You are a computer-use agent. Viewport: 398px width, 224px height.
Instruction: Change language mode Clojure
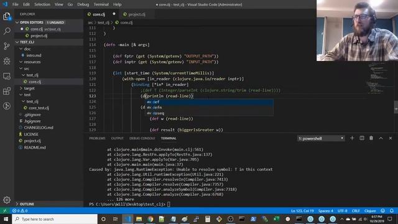[370, 211]
